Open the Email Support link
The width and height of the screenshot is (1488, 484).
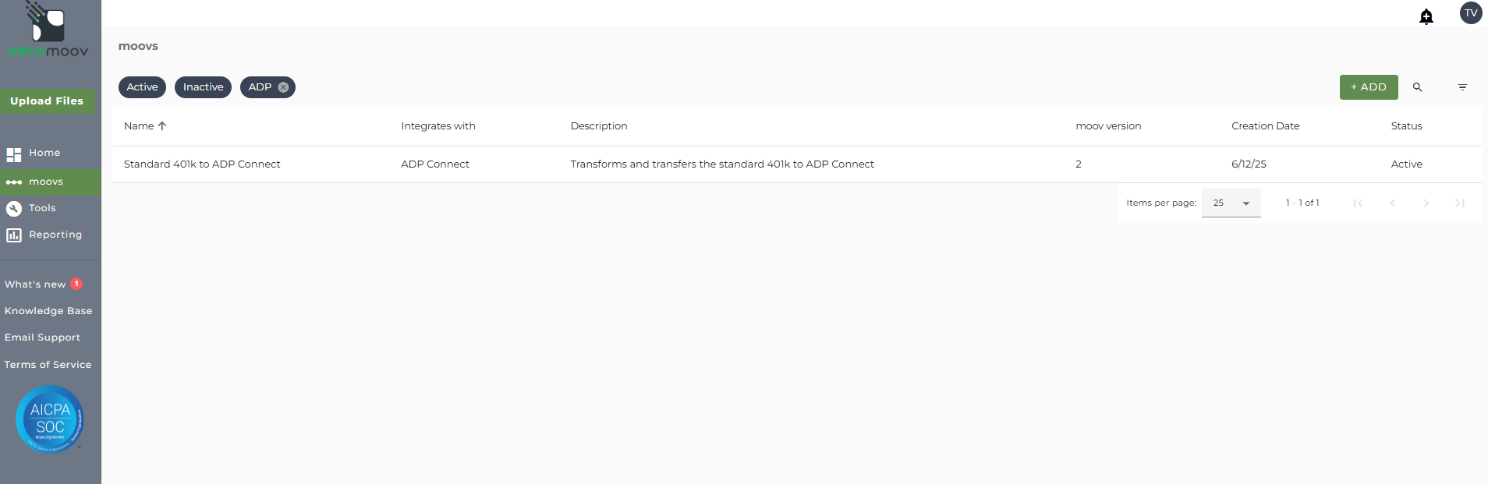click(x=42, y=337)
